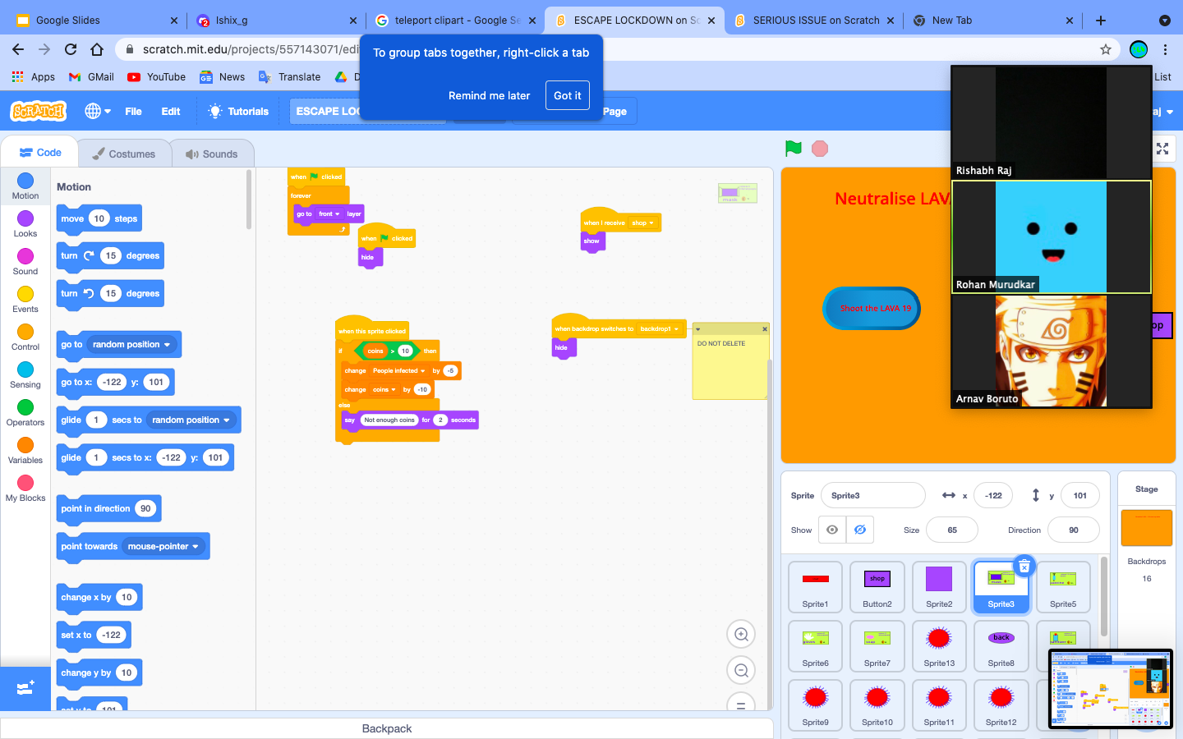
Task: Click the sprite Size field
Action: pyautogui.click(x=952, y=530)
